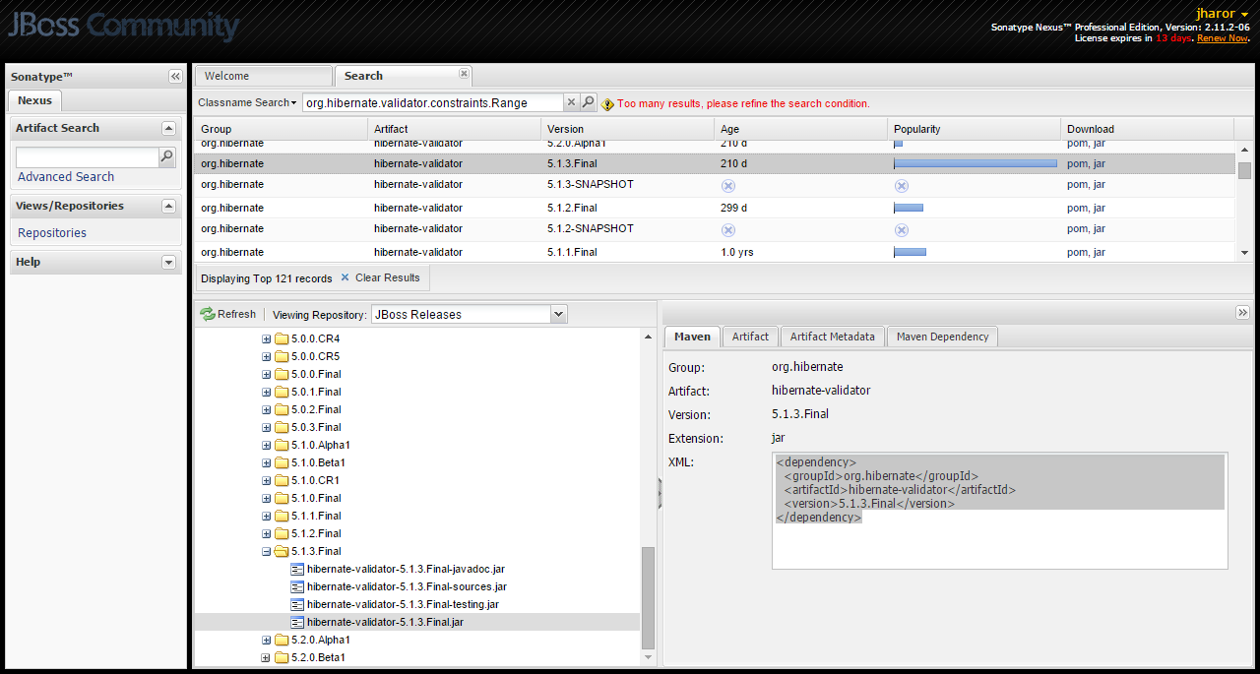Select hibernate-validator-5.1.3.Final-testing.jar file icon
The height and width of the screenshot is (674, 1260).
(x=297, y=604)
